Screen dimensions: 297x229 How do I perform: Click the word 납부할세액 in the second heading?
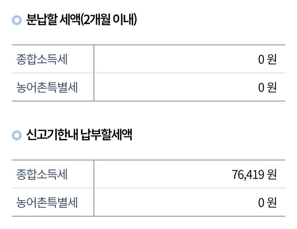(107, 135)
